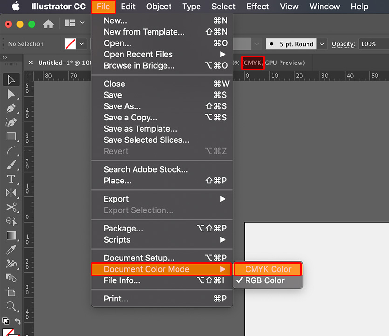Click the fill color swatch (none)
This screenshot has width=389, height=336.
click(x=70, y=44)
